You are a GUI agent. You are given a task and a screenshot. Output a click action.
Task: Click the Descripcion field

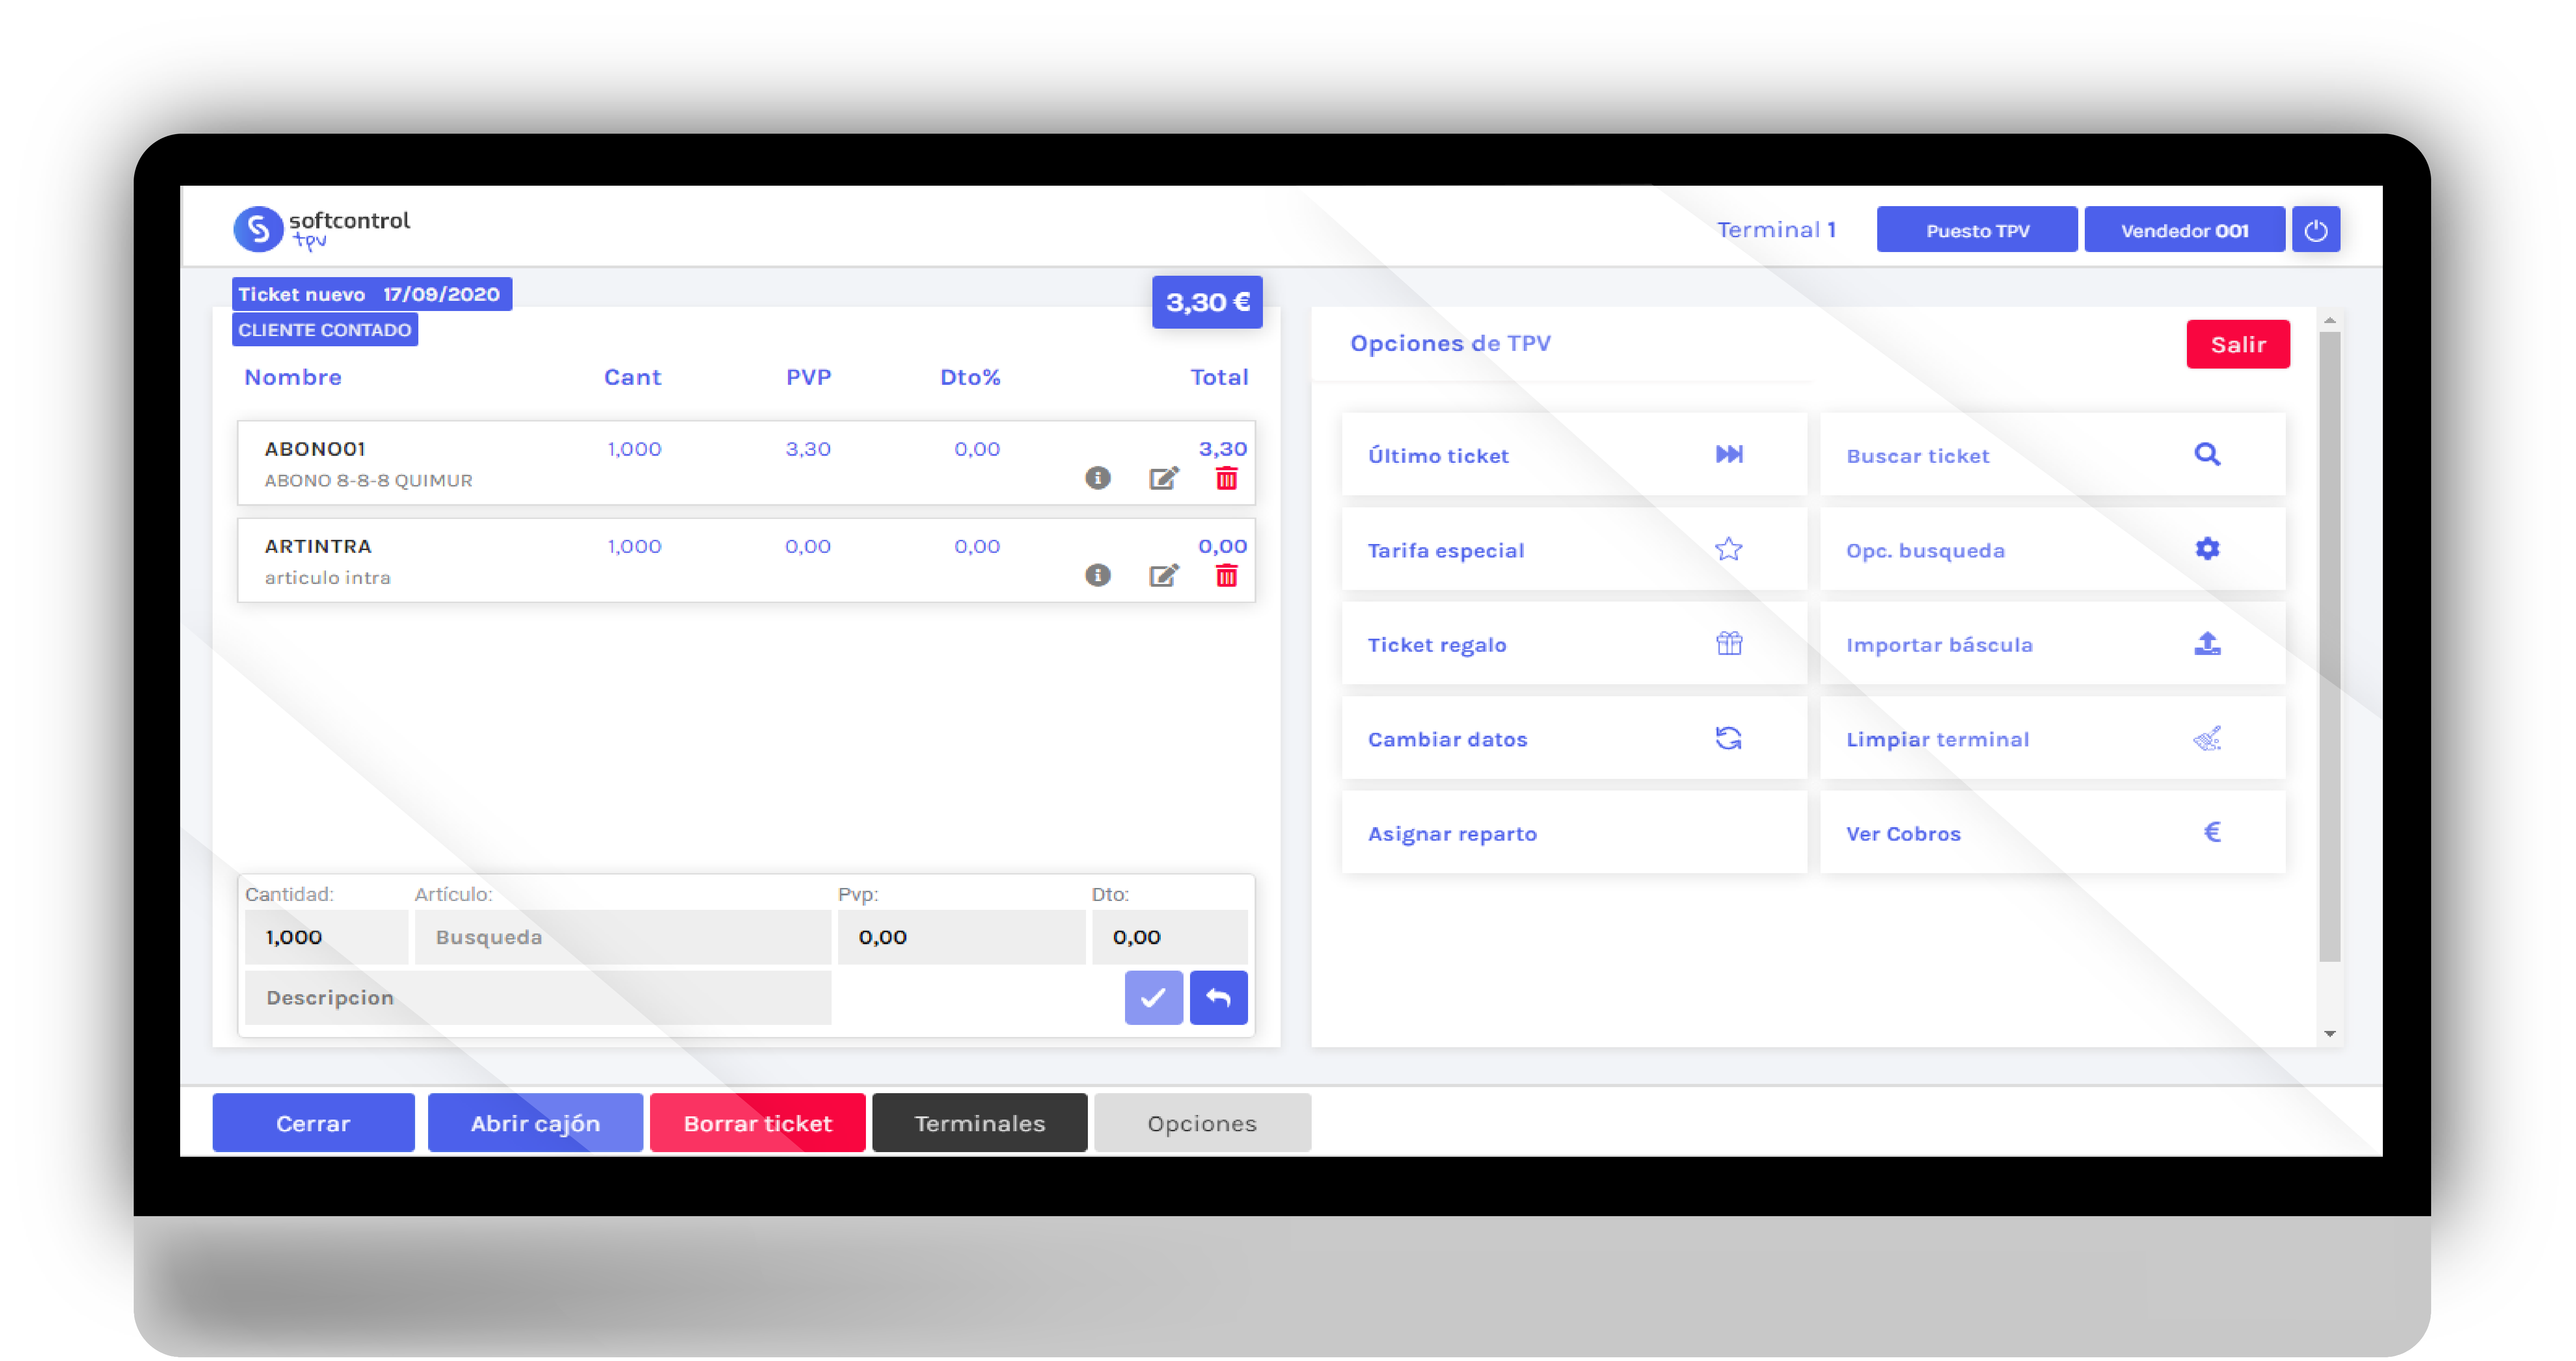click(x=538, y=997)
